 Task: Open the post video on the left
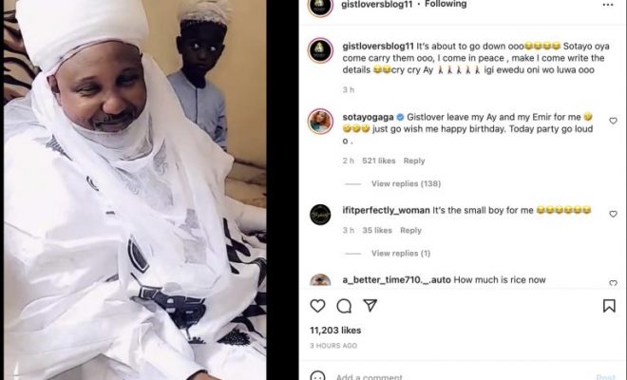point(135,190)
